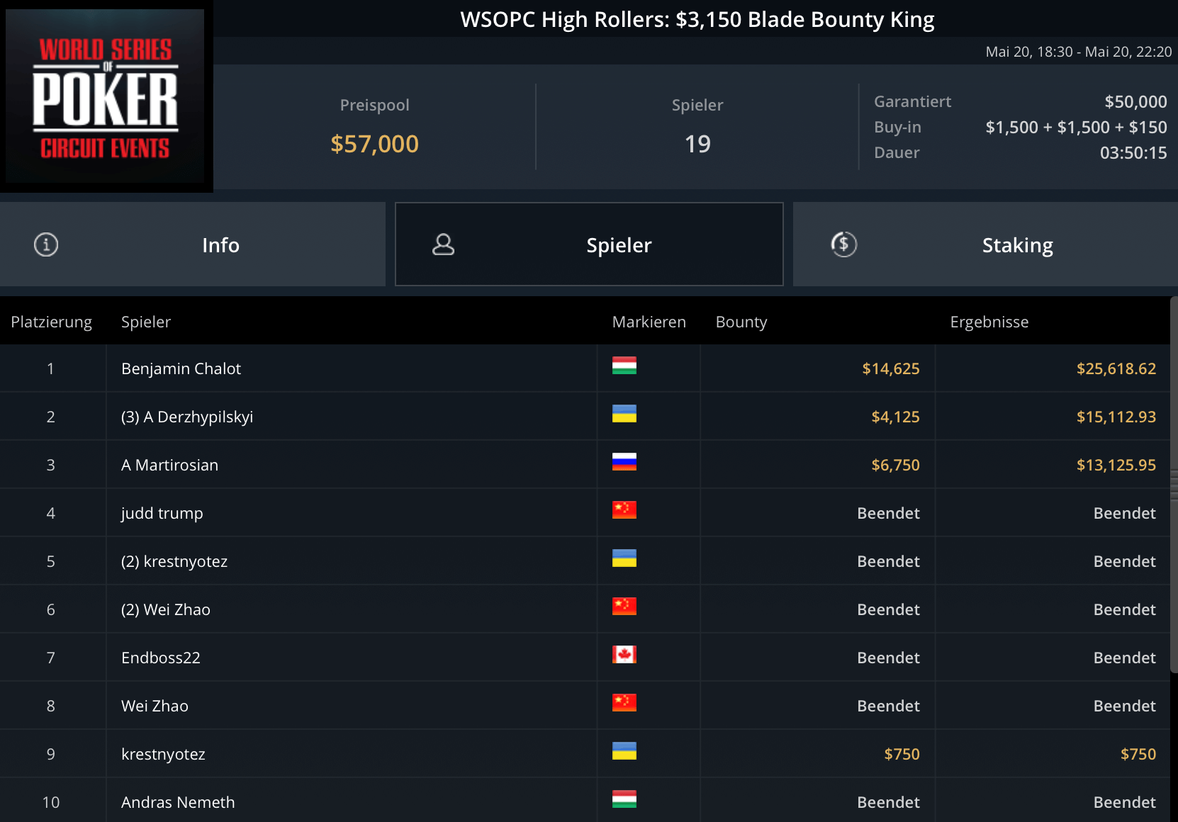Click the staking dollar coin icon

coord(843,244)
